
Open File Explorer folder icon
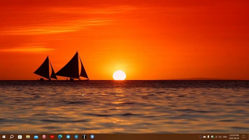(x=28, y=136)
